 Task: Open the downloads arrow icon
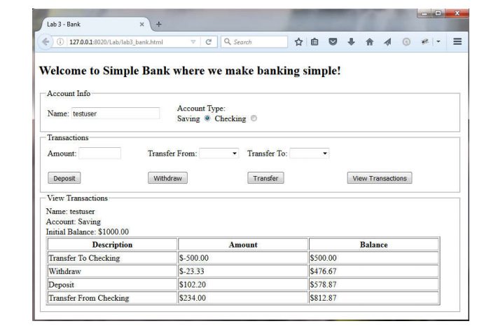pos(351,42)
